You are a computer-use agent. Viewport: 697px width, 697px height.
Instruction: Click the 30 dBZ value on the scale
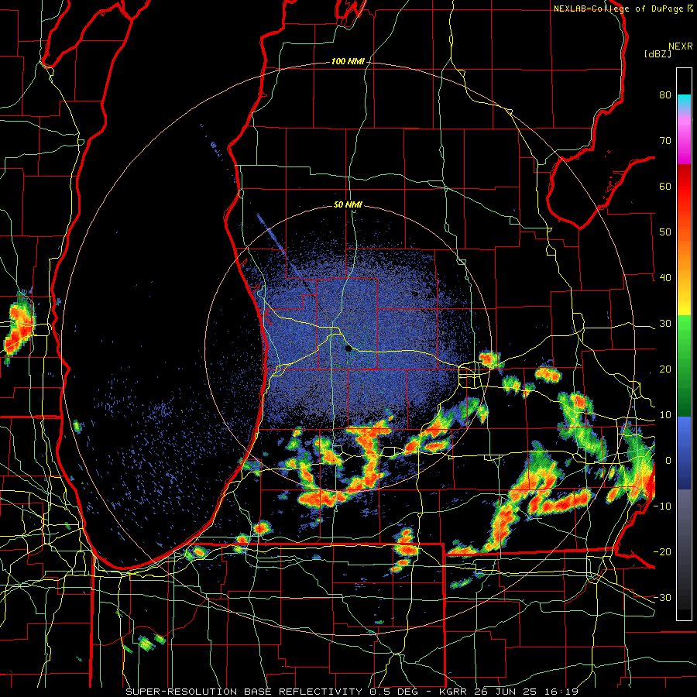(665, 324)
